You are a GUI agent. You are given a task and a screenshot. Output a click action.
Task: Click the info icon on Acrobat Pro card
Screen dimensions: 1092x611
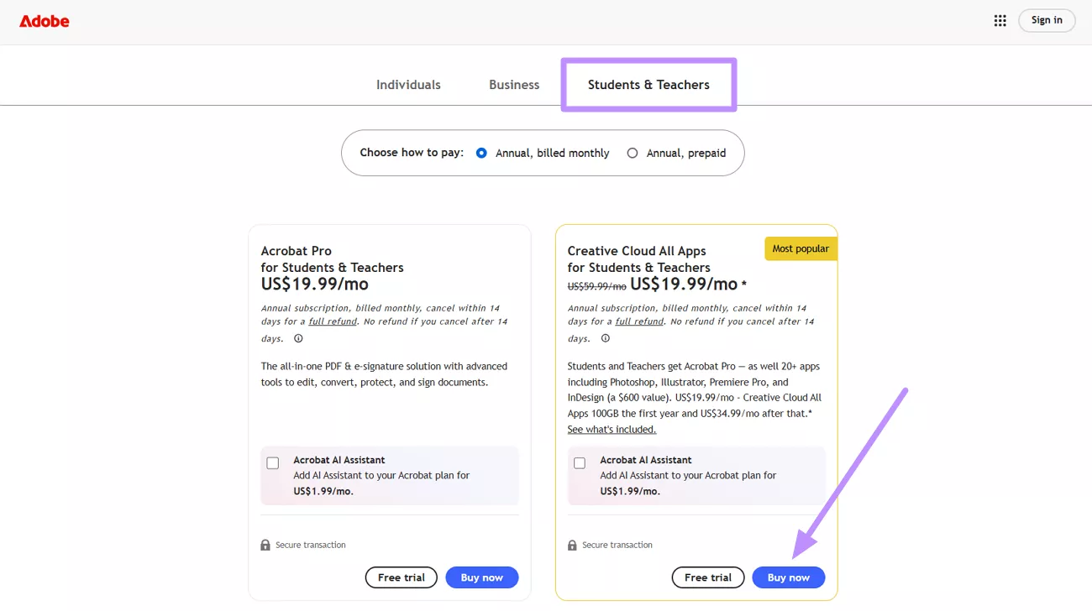click(x=298, y=338)
